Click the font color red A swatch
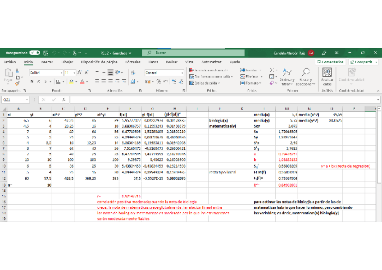The image size is (382, 270). [x=82, y=82]
